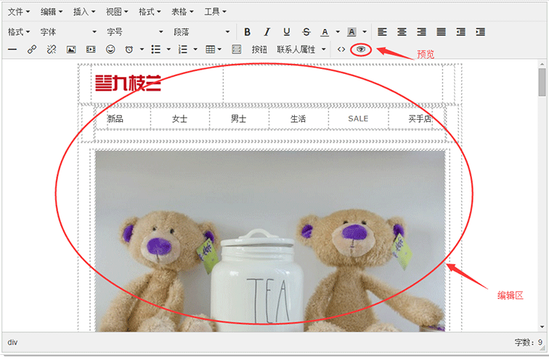The height and width of the screenshot is (360, 549).
Task: Apply strikethrough to text
Action: pos(306,32)
